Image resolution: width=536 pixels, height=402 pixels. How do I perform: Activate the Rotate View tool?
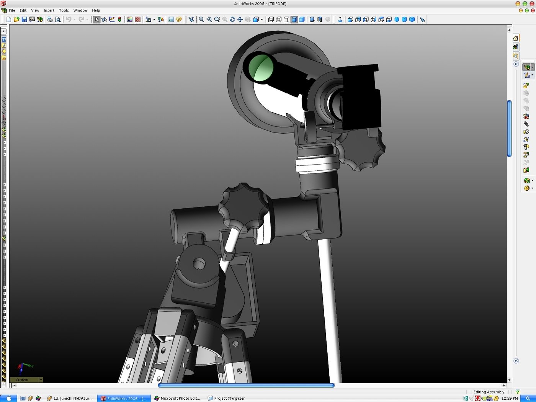pyautogui.click(x=232, y=20)
